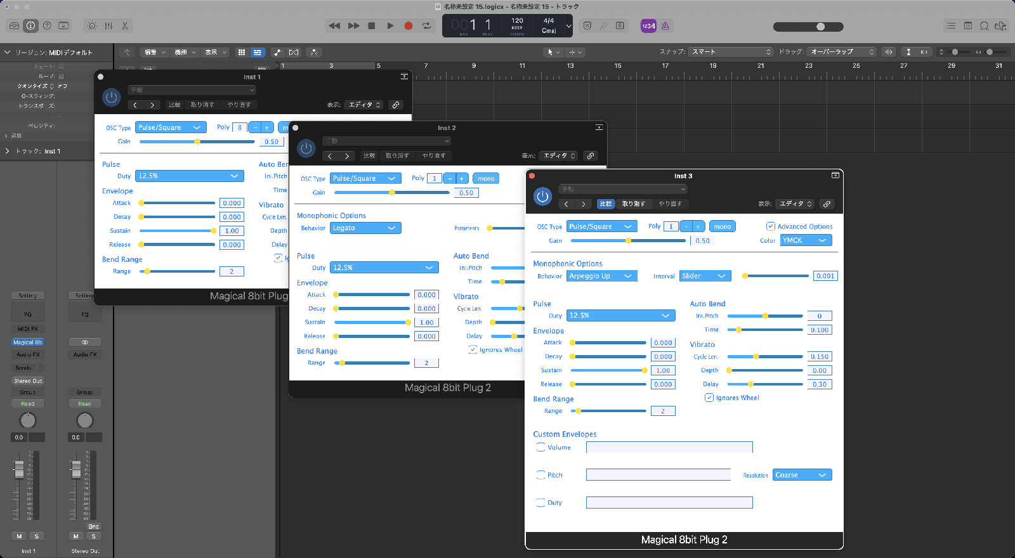Toggle power button in Inst 2 plugin
1015x558 pixels.
point(306,148)
